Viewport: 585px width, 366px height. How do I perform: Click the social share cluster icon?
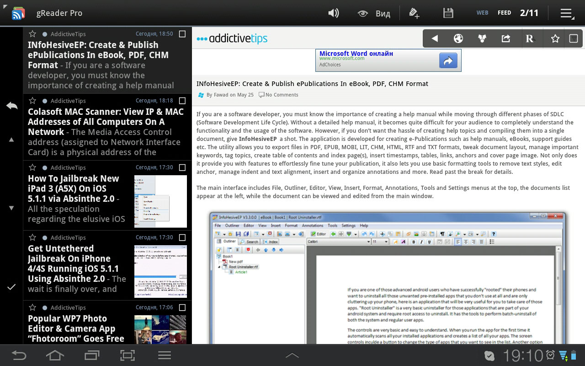pyautogui.click(x=482, y=39)
